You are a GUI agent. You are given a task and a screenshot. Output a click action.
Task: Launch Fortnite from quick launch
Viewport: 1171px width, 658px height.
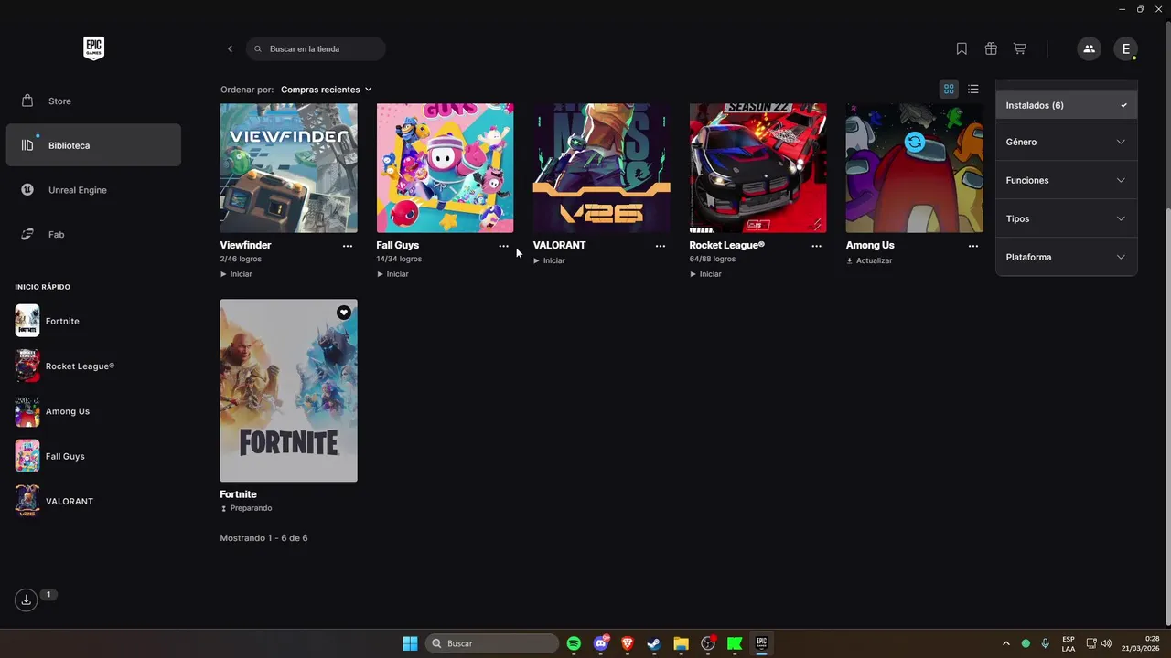(93, 321)
